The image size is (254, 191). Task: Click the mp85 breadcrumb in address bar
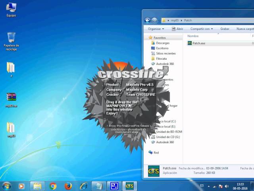(175, 20)
